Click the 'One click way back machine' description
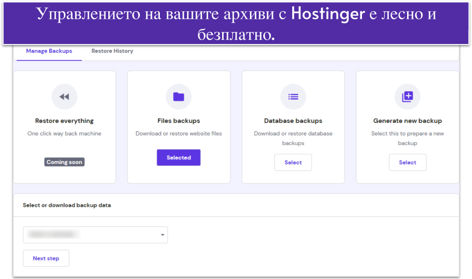This screenshot has width=472, height=279. 64,133
